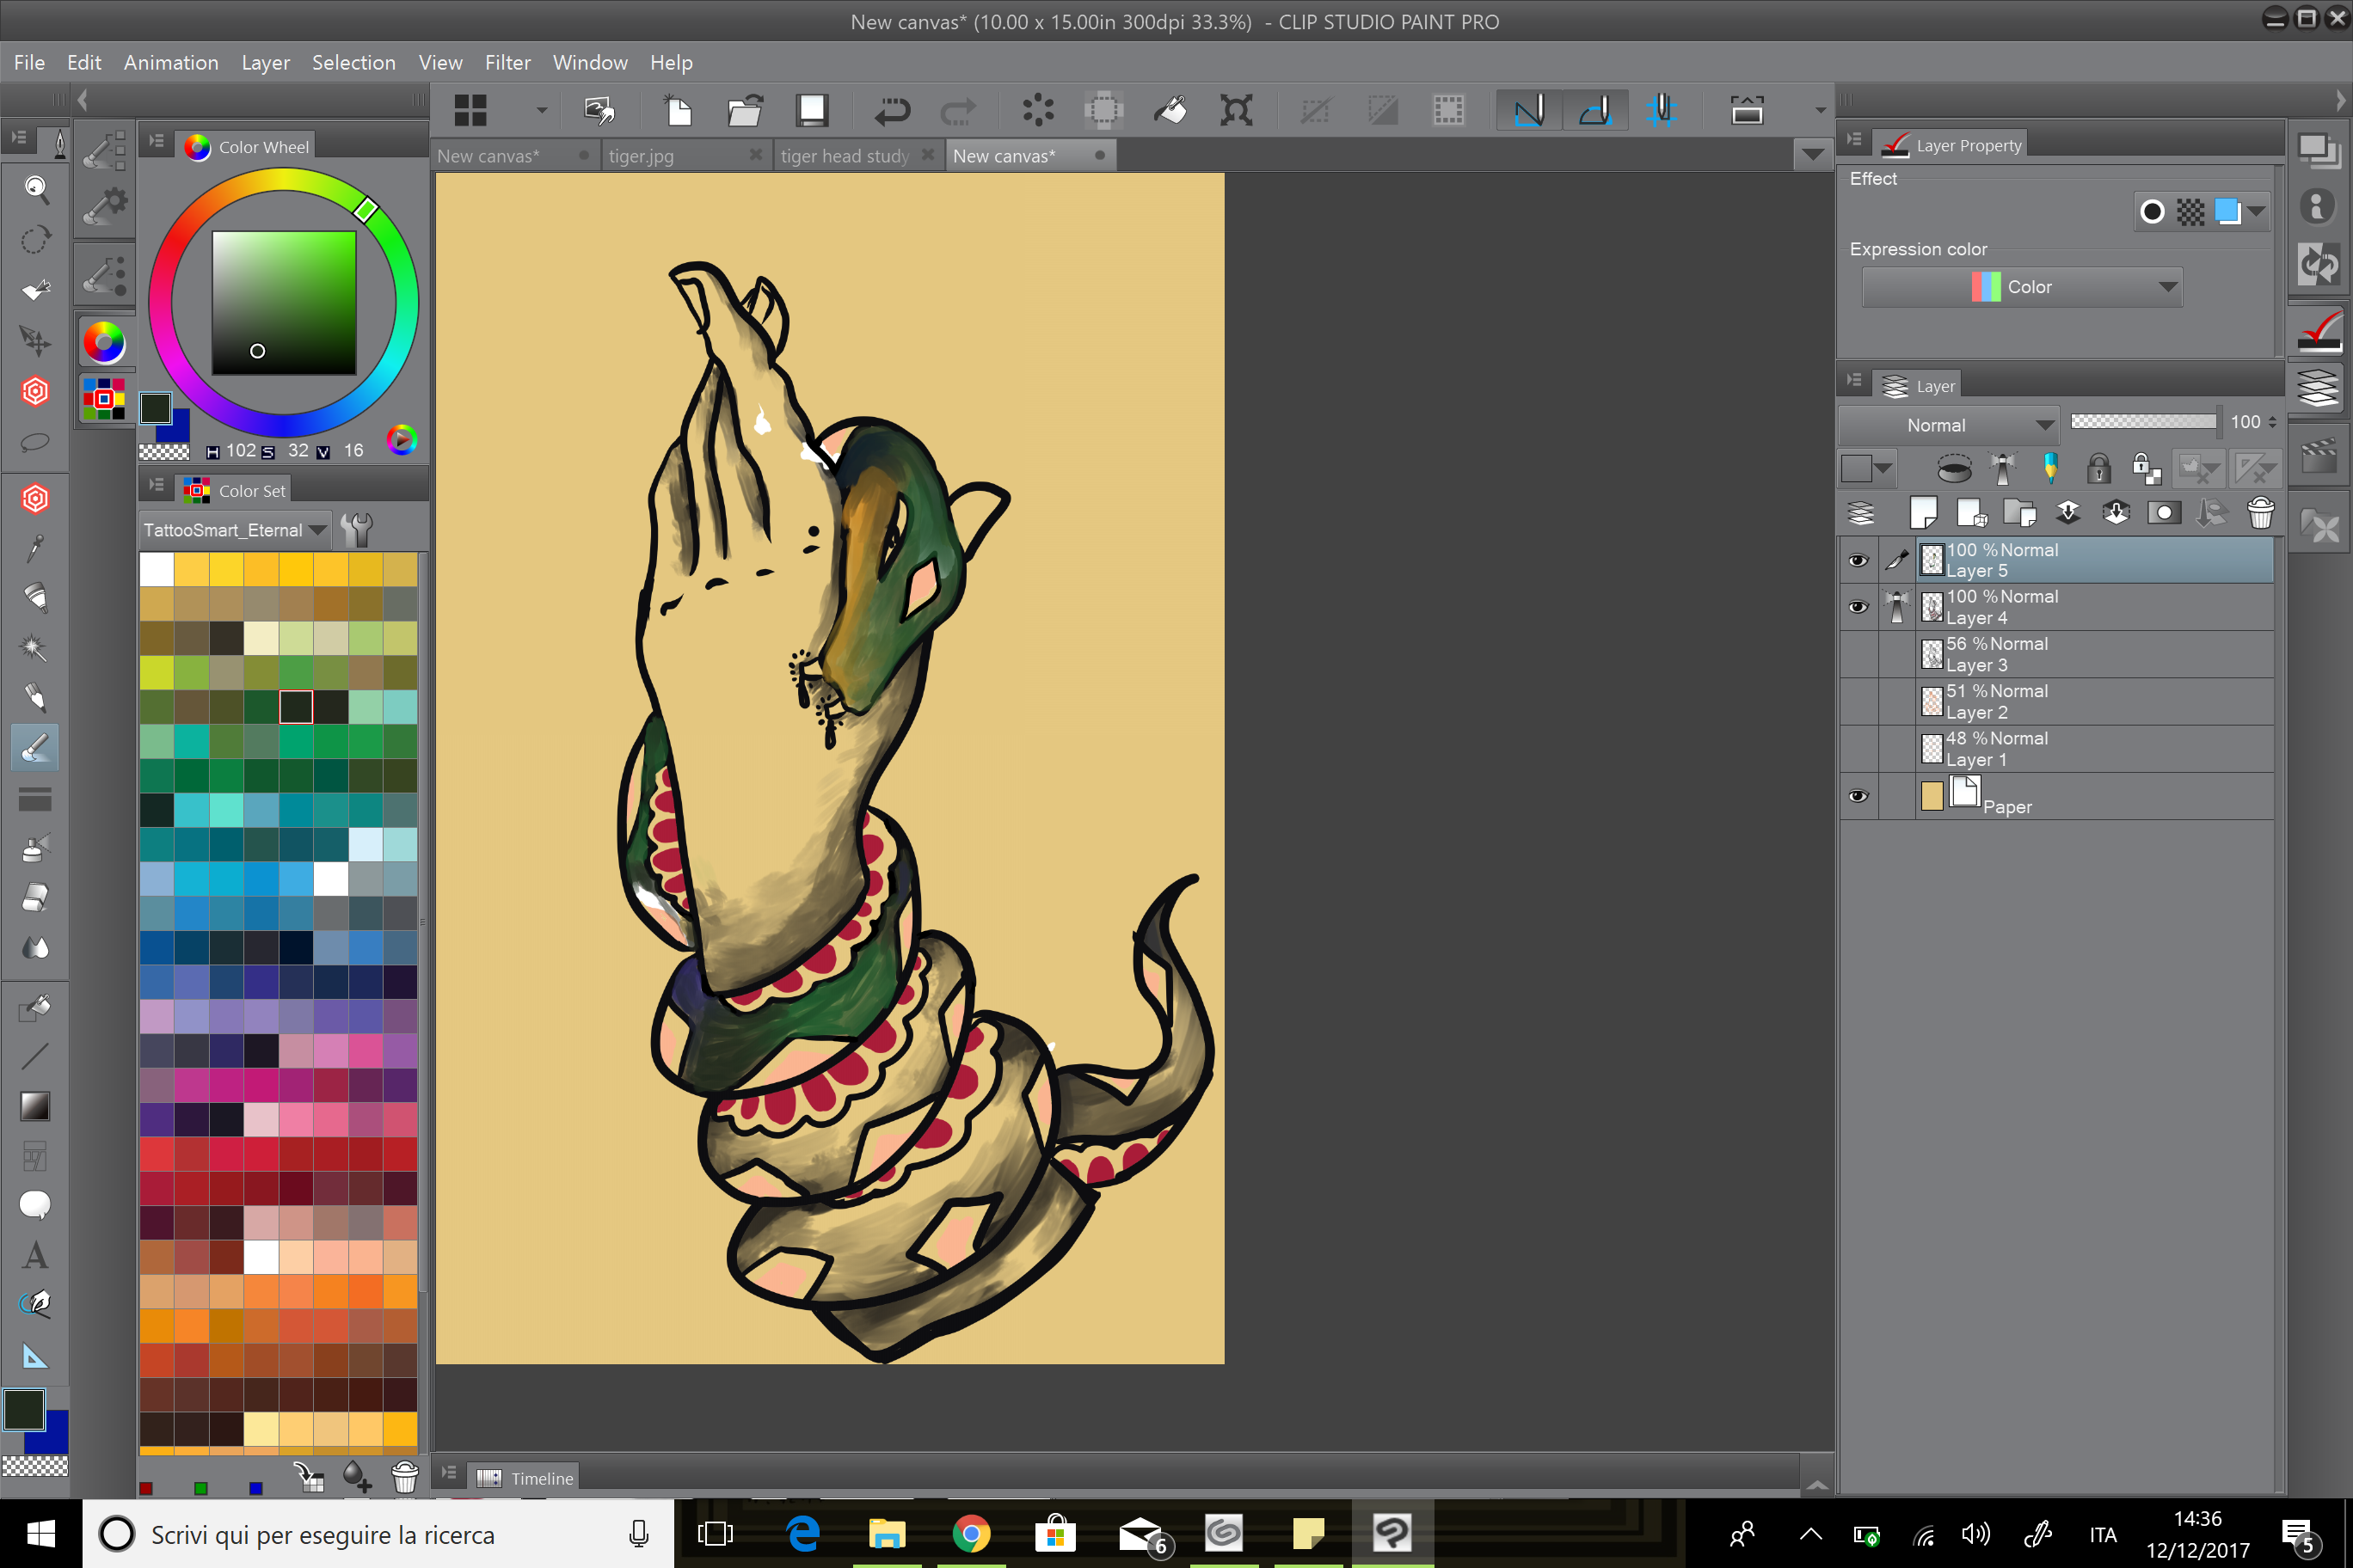The height and width of the screenshot is (1568, 2353).
Task: Click the Timeline panel label
Action: point(542,1478)
